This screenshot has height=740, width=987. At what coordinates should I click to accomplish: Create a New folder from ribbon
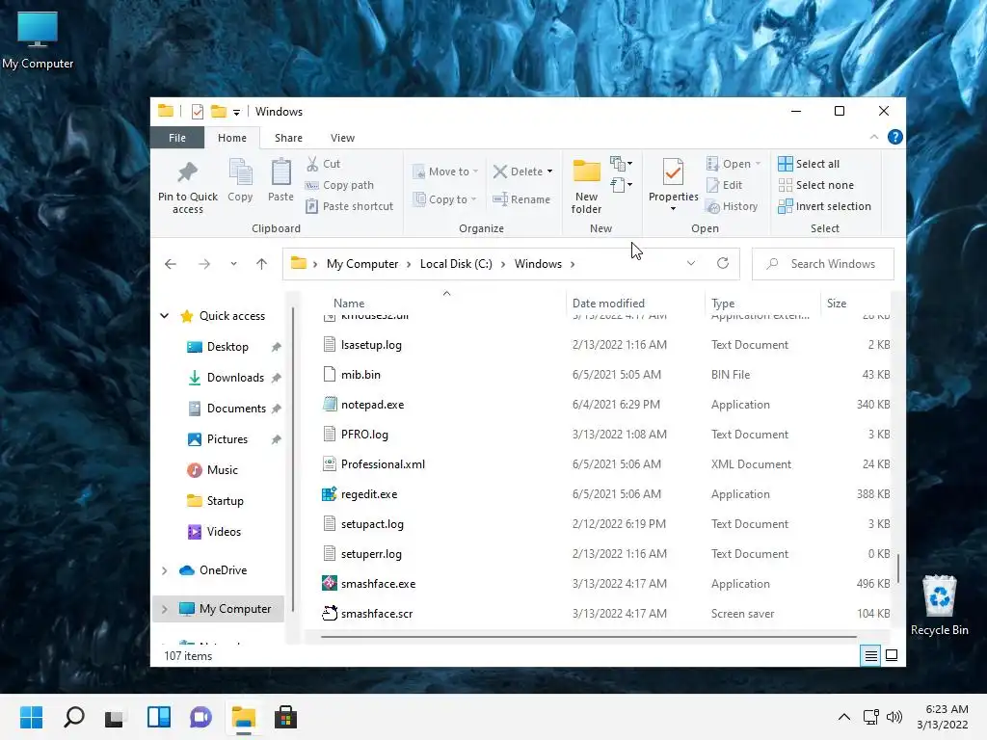coord(586,186)
